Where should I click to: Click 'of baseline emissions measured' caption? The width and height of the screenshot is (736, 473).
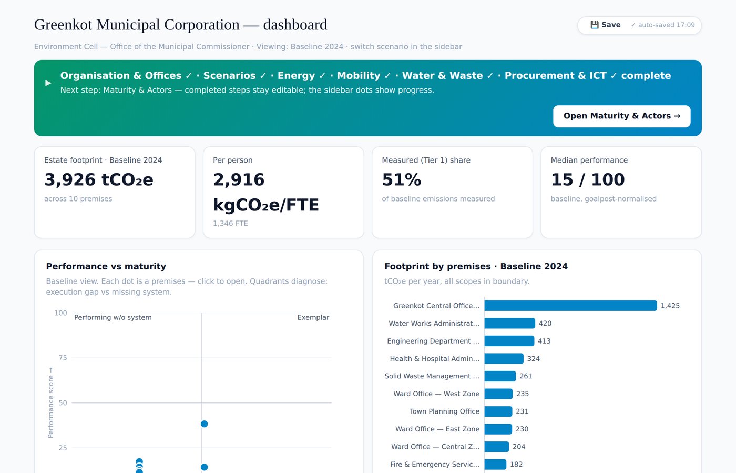point(438,199)
